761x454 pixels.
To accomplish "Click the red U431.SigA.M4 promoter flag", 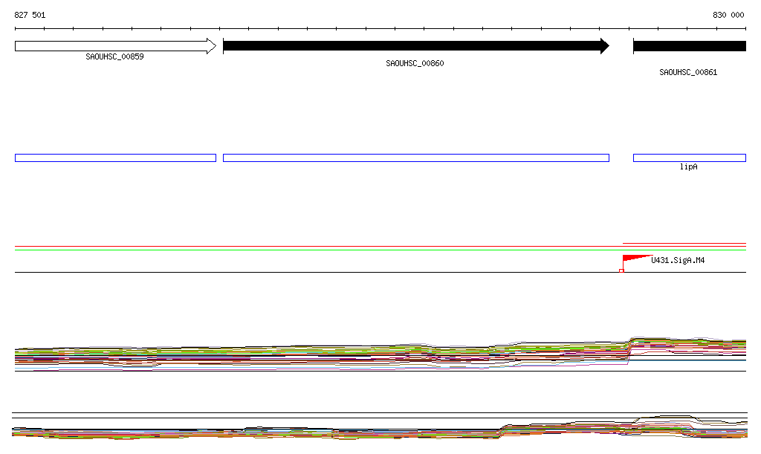I will tap(634, 259).
